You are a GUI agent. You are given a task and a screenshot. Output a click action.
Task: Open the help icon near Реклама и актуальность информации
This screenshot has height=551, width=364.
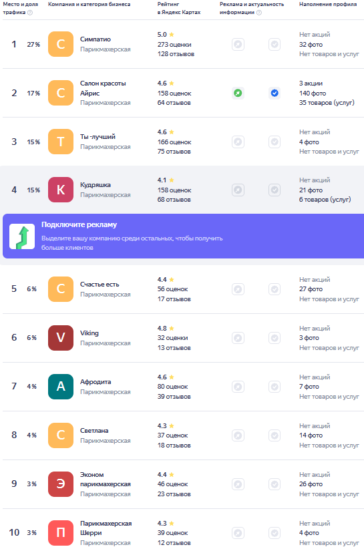pyautogui.click(x=259, y=13)
